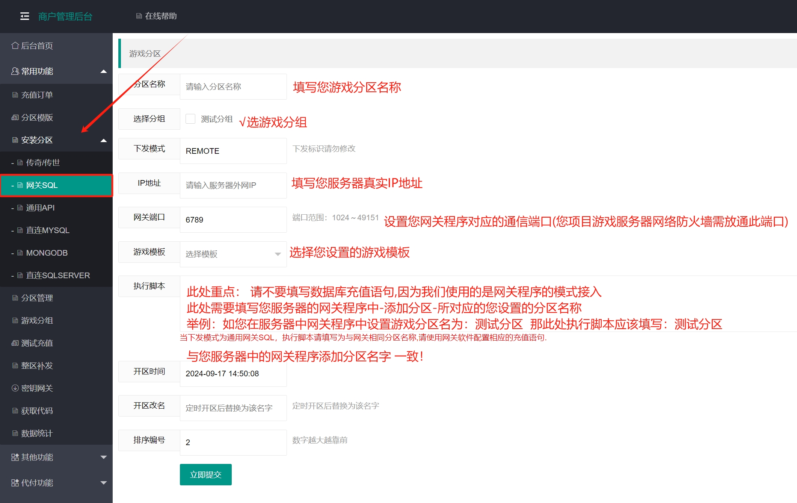Open 获取代码 in the sidebar
Image resolution: width=797 pixels, height=503 pixels.
[56, 411]
